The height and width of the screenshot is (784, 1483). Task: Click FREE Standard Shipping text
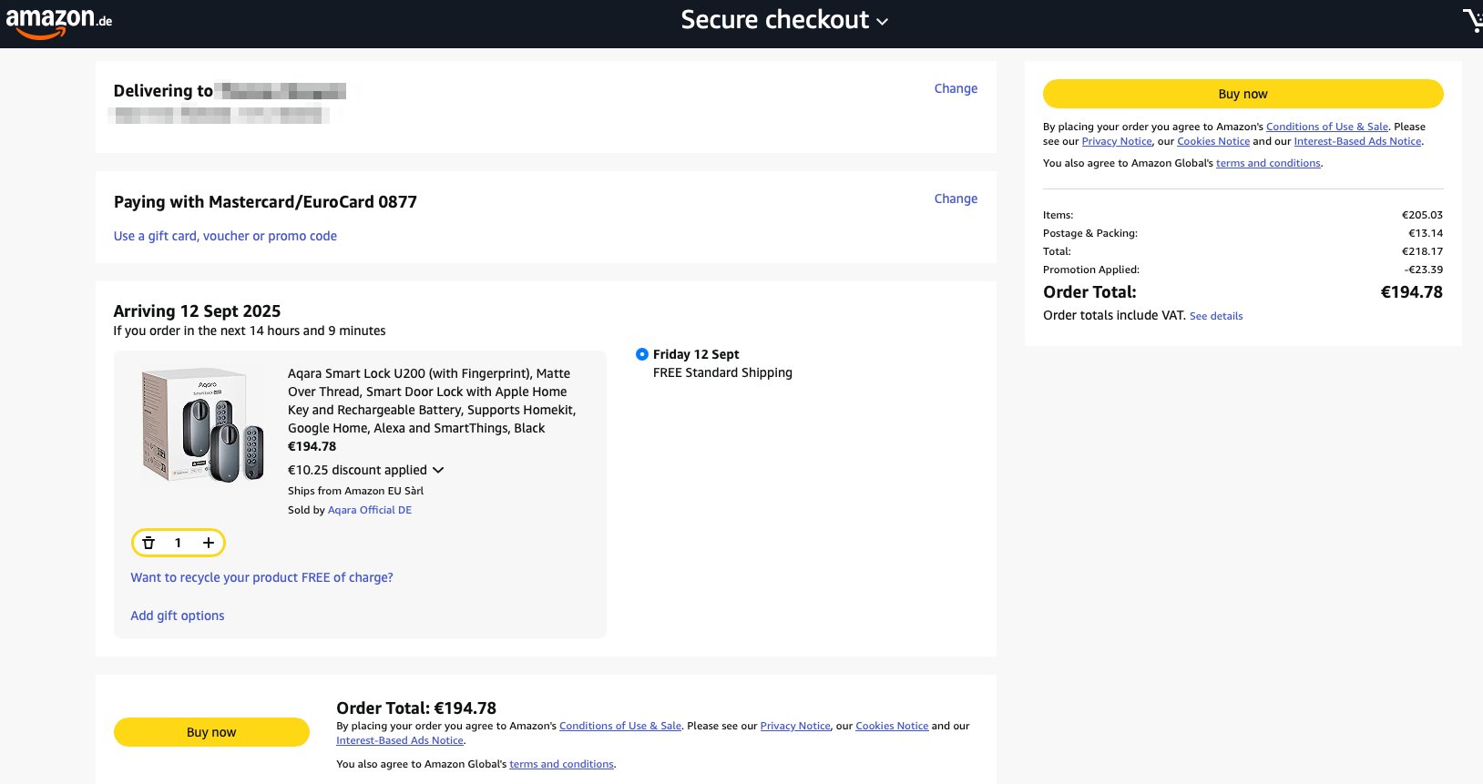(722, 372)
